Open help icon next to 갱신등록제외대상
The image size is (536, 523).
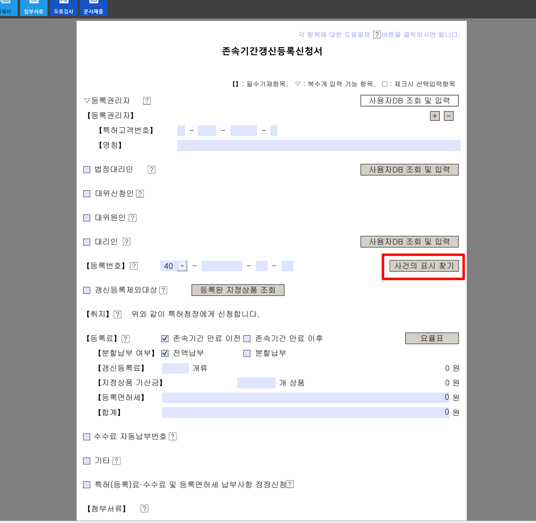[163, 290]
